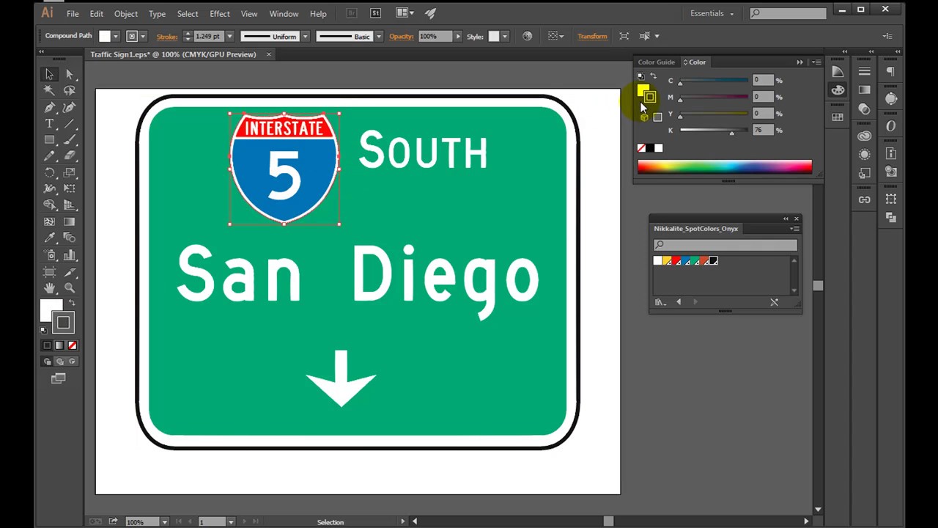
Task: Open the graphic Style dropdown
Action: coord(504,36)
